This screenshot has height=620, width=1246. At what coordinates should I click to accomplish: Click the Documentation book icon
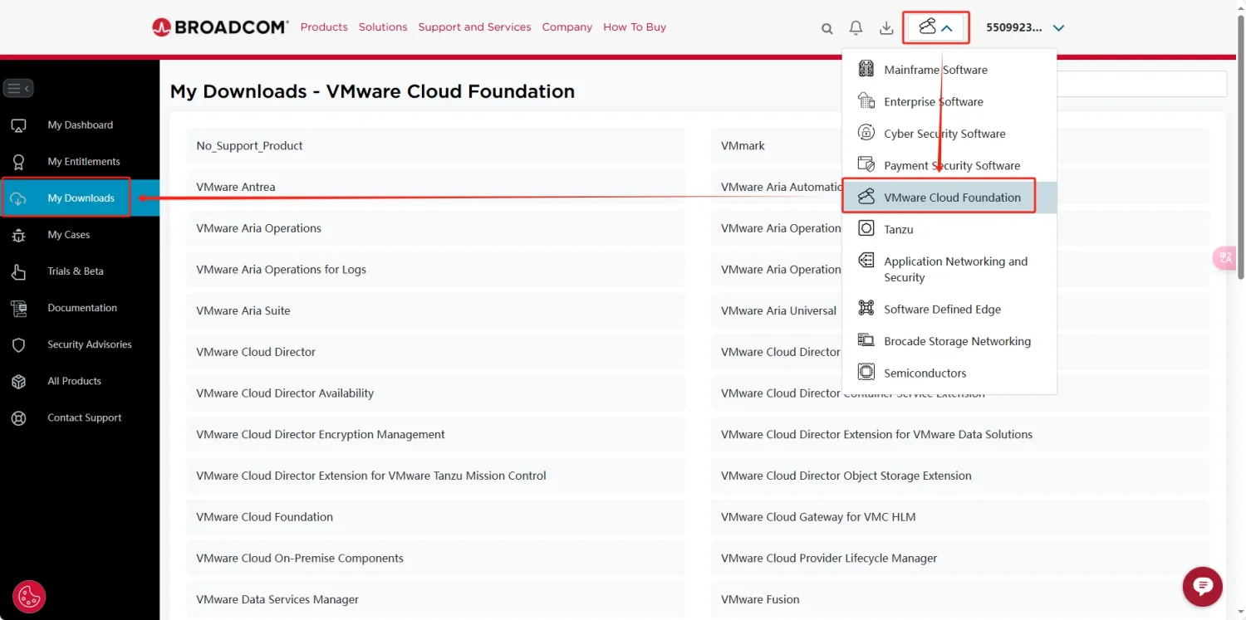[x=18, y=308]
